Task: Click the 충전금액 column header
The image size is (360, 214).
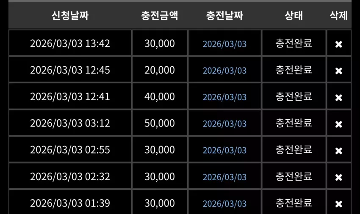Action: click(x=160, y=16)
